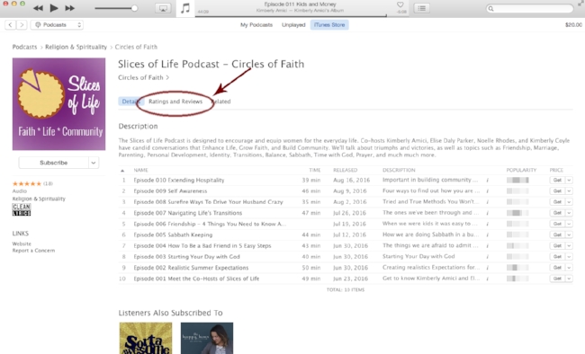The image size is (585, 354).
Task: Click the play button
Action: (x=54, y=8)
